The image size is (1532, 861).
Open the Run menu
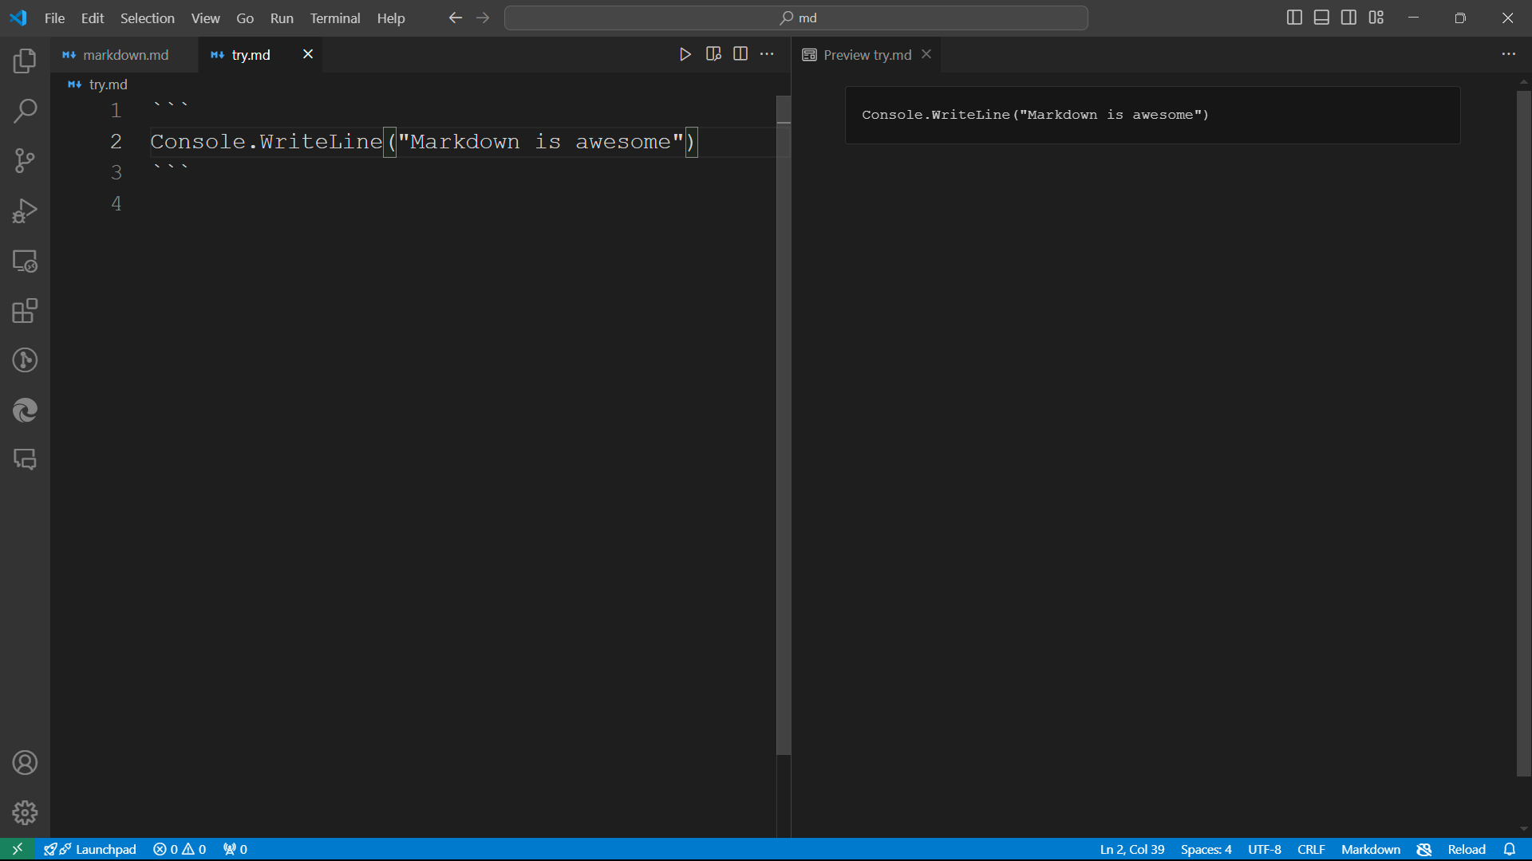(282, 18)
